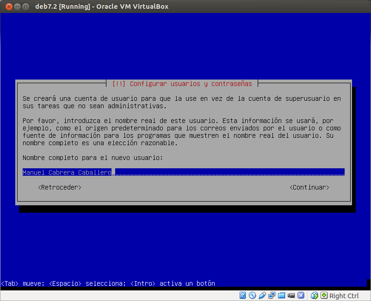The image size is (371, 301).
Task: Open the optical drive status icon
Action: (252, 295)
